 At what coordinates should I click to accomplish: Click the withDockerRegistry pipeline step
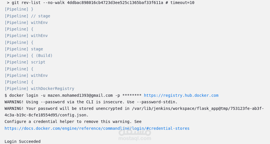click(x=39, y=89)
